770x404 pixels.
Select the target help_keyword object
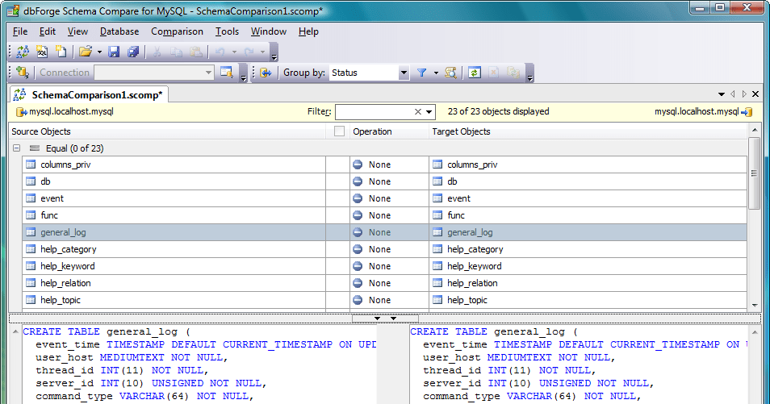(588, 266)
